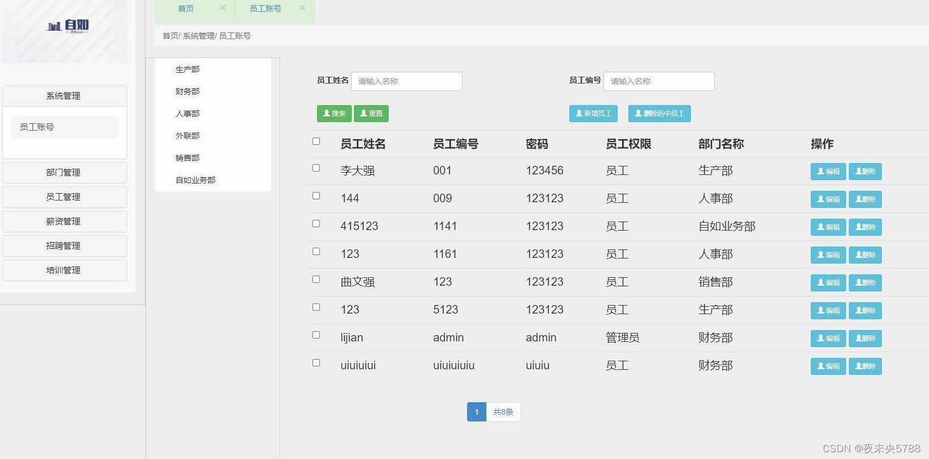Expand the 部门管理 menu section
Viewport: 929px width, 459px height.
pos(65,173)
